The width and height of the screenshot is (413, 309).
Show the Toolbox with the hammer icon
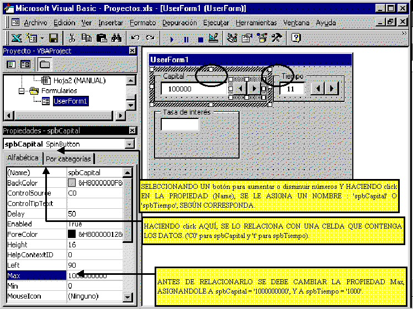tap(277, 39)
